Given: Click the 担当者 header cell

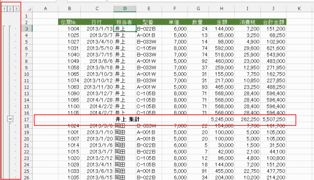Looking at the screenshot, I should coord(125,22).
